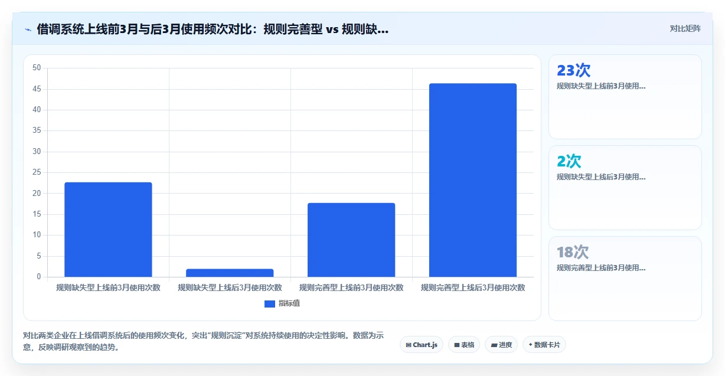Click x-axis label 规则缺失型上线前3月使用次数
Screen dimensions: 725x376
(108, 287)
